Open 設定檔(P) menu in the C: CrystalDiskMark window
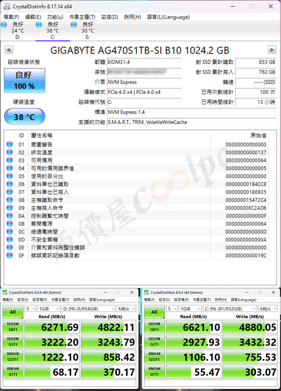The image size is (281, 391). click(181, 300)
